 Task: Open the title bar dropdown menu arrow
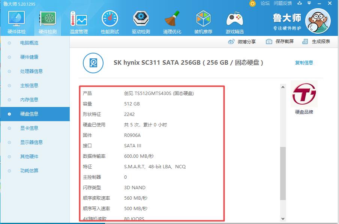click(309, 3)
